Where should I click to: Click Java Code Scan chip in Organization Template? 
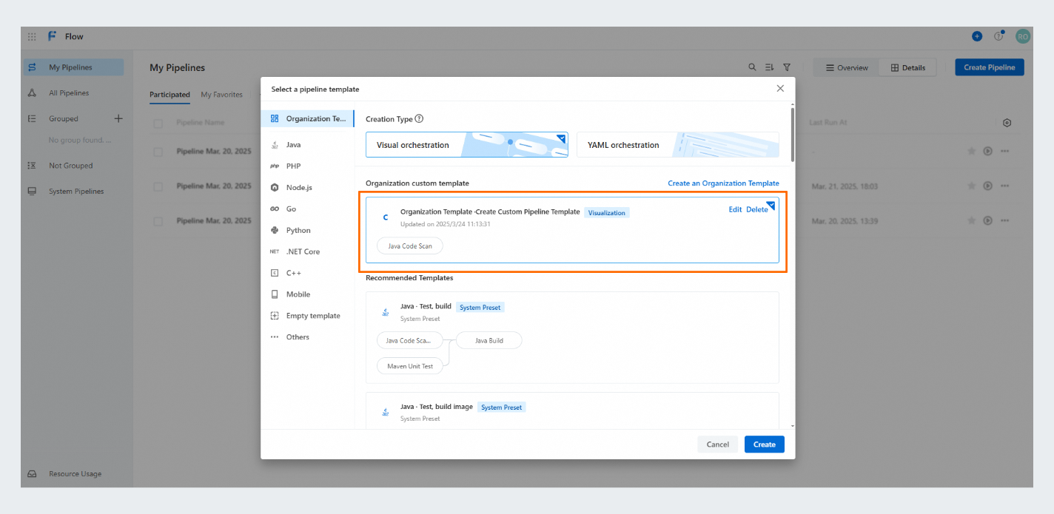point(410,246)
